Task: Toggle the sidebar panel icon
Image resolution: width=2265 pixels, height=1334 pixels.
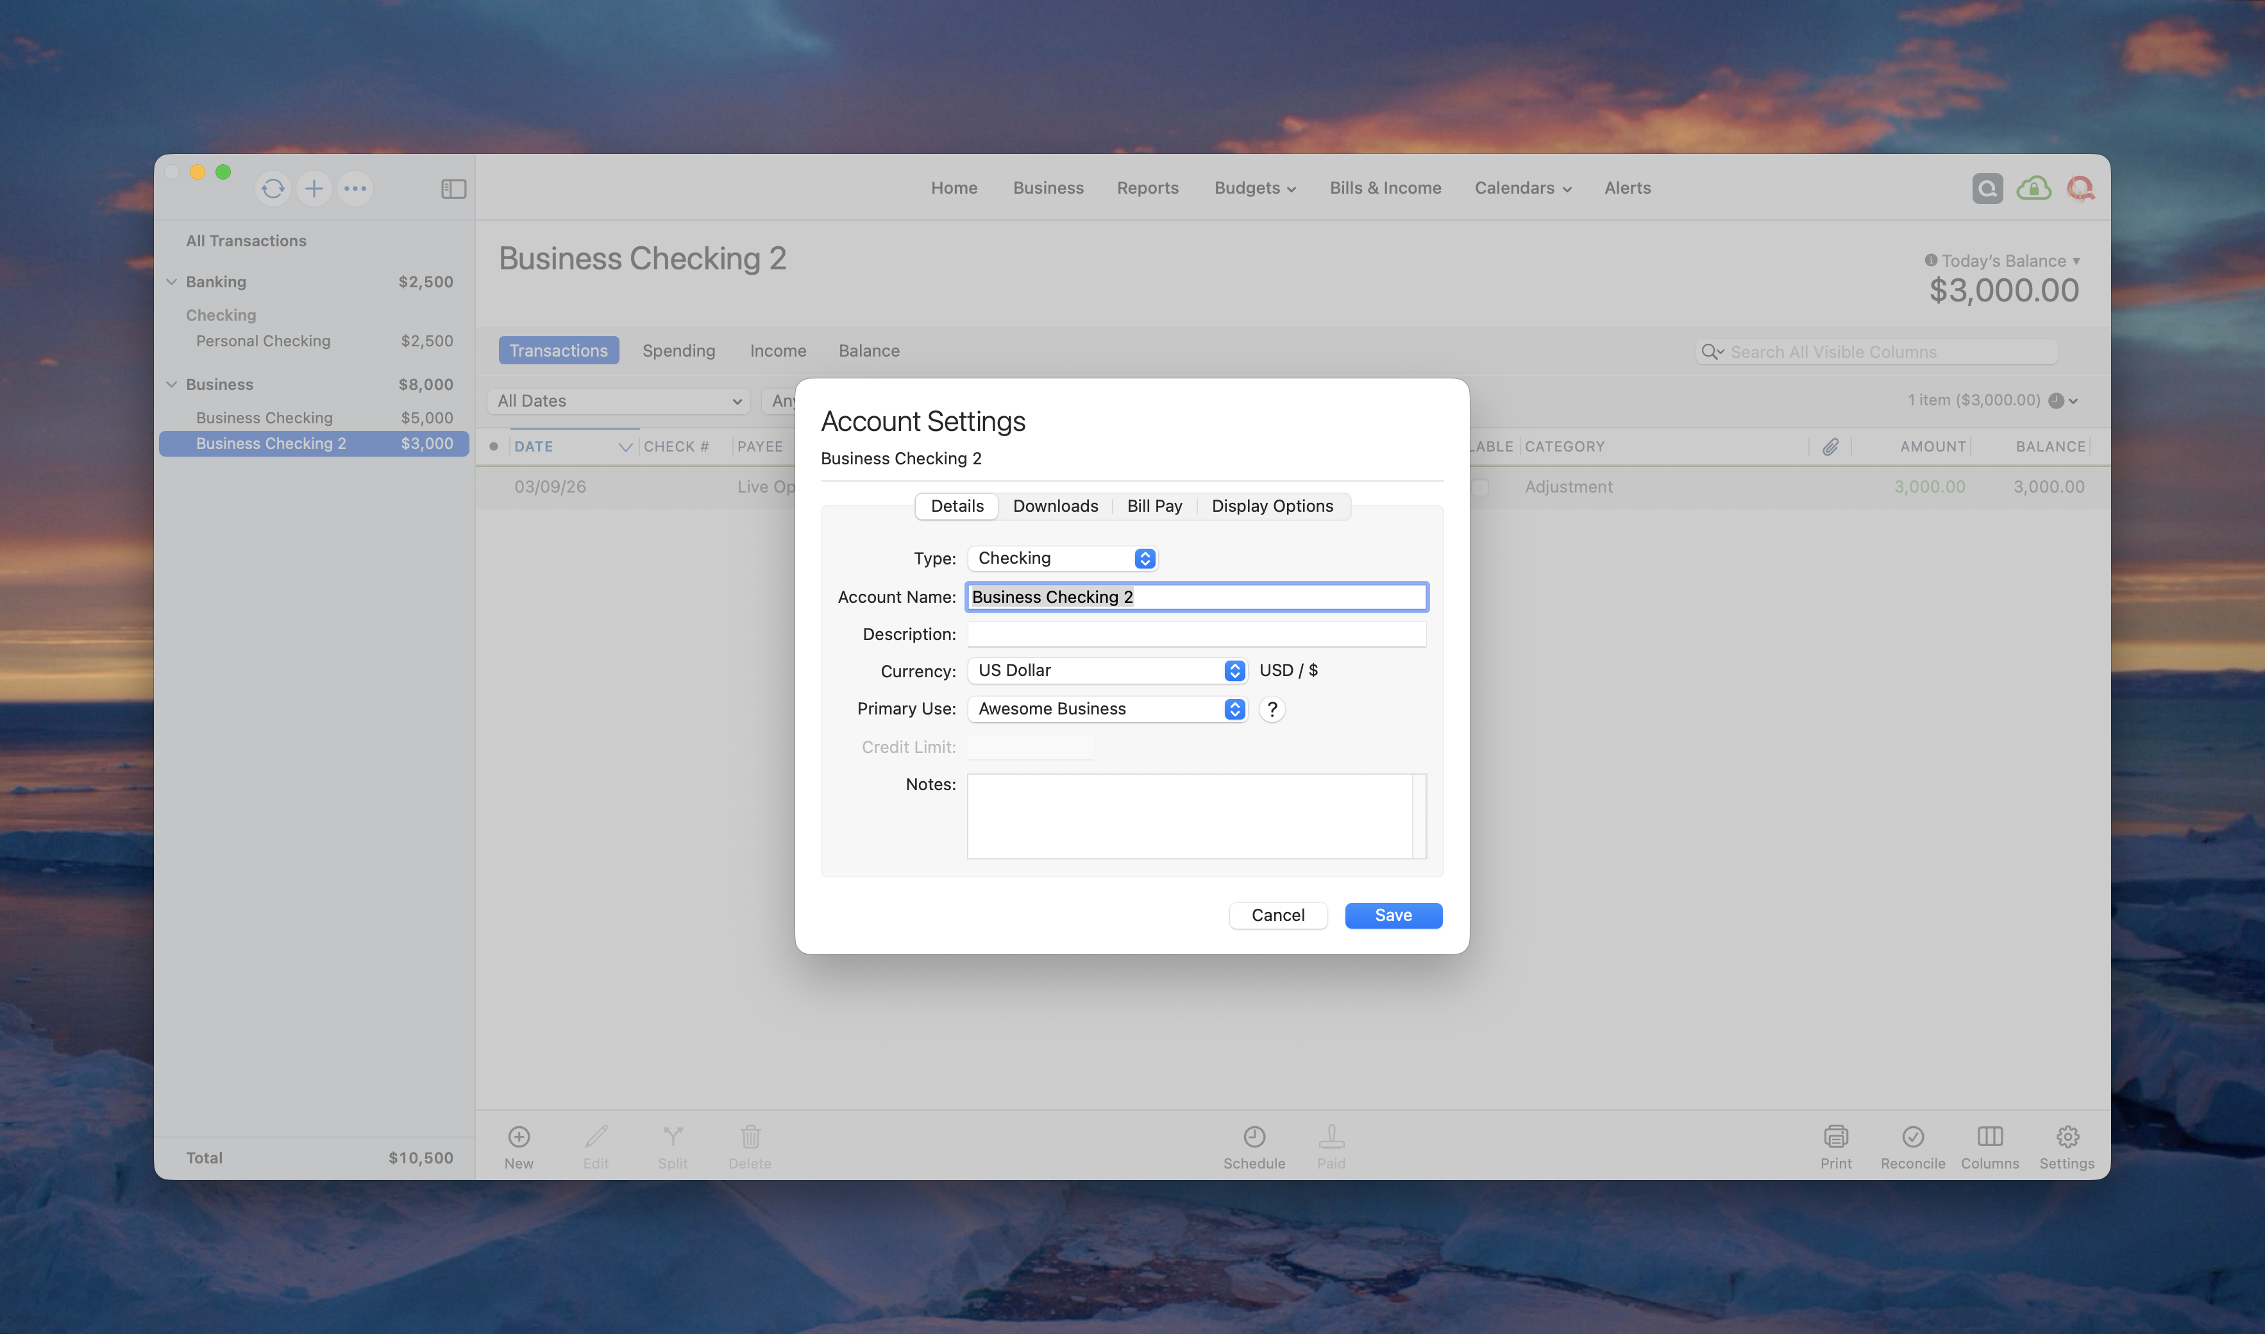Action: click(454, 189)
